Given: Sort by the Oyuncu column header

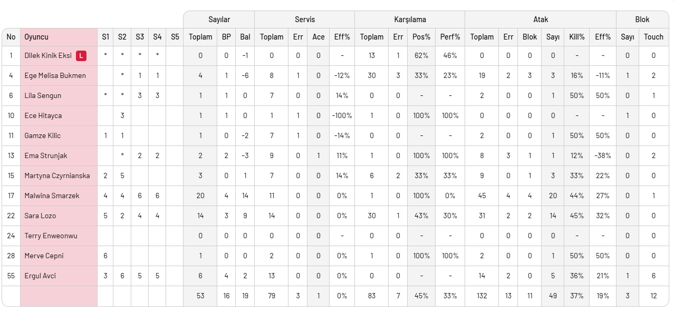Looking at the screenshot, I should coord(36,37).
